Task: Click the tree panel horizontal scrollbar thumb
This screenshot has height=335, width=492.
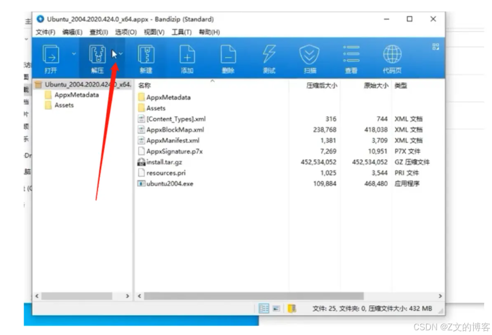Action: click(x=77, y=296)
